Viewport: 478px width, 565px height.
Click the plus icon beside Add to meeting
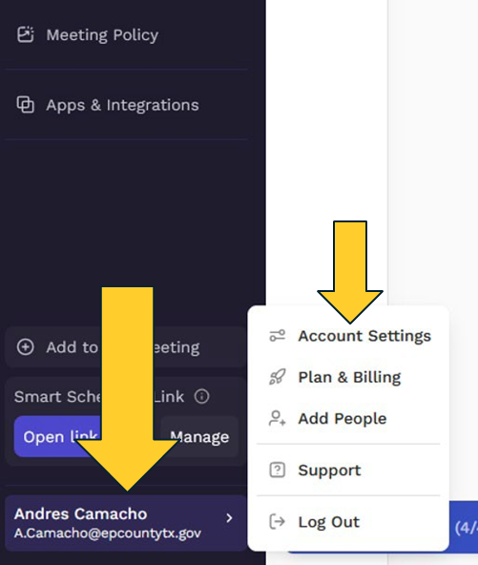(x=25, y=347)
